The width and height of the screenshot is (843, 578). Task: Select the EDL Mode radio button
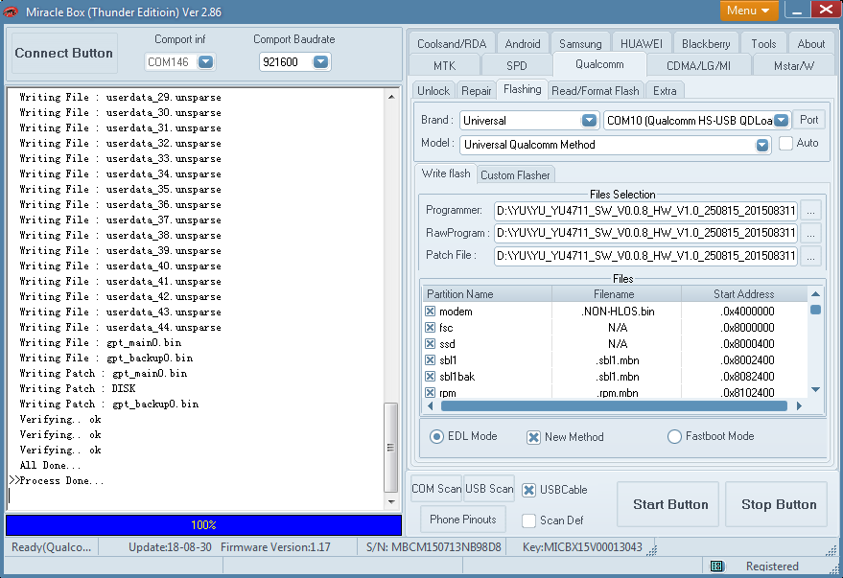click(436, 437)
